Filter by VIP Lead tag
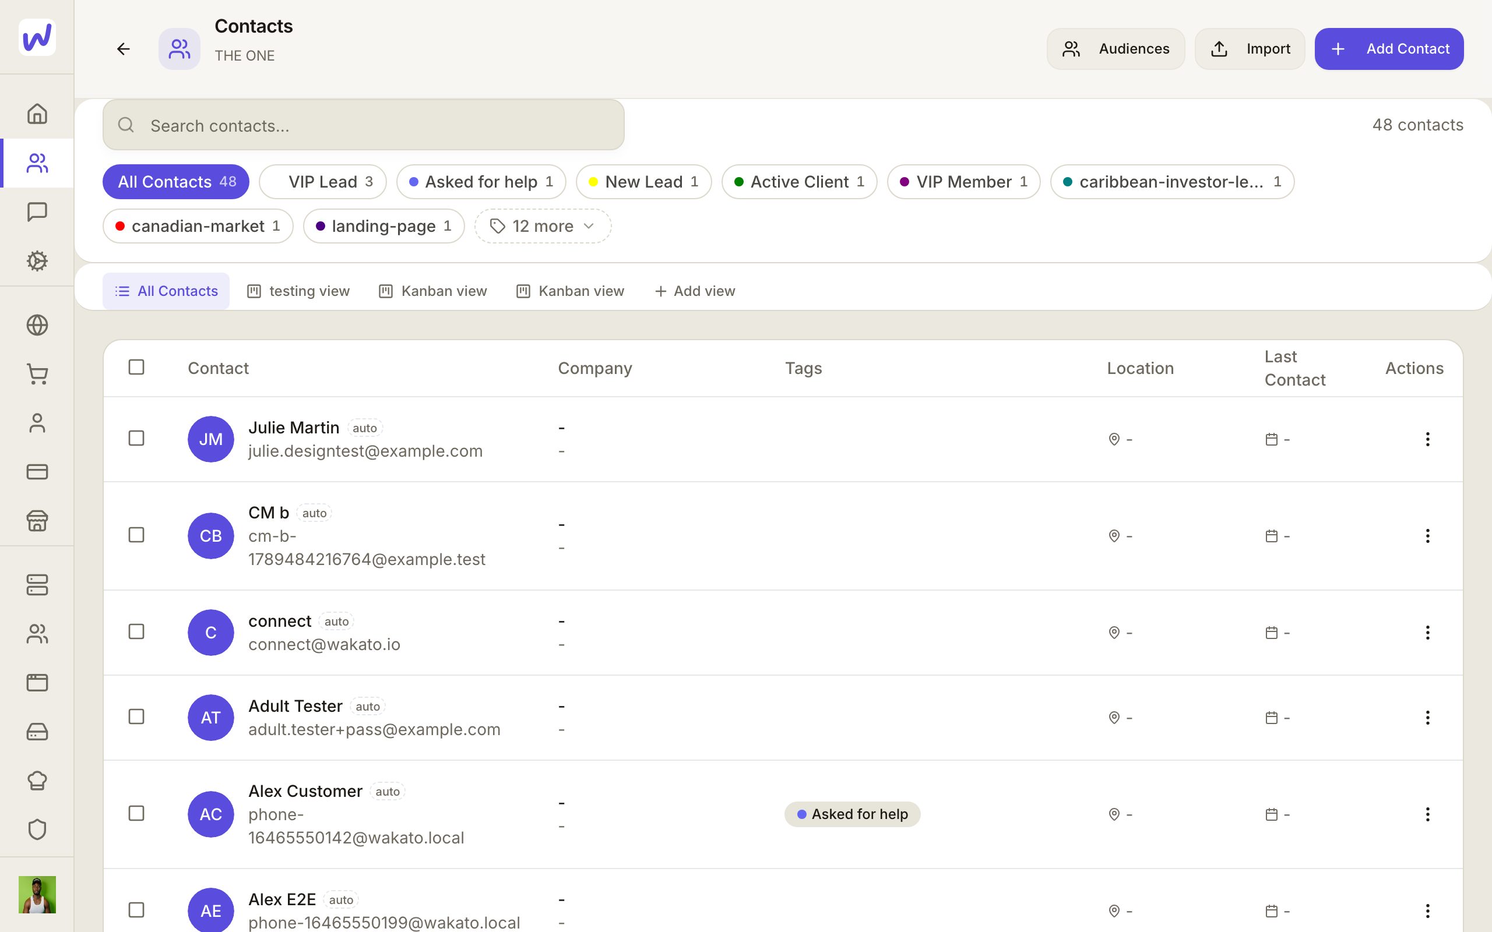Viewport: 1492px width, 932px height. point(322,182)
